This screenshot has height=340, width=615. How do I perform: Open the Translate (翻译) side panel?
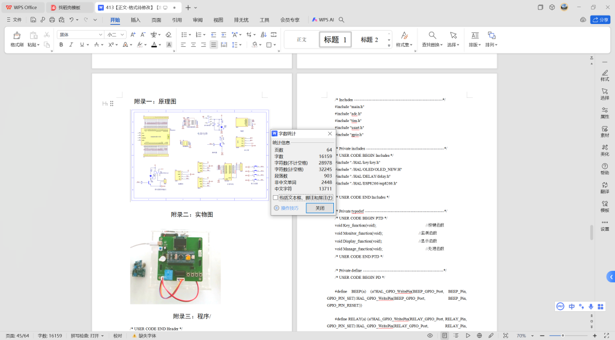(x=605, y=188)
